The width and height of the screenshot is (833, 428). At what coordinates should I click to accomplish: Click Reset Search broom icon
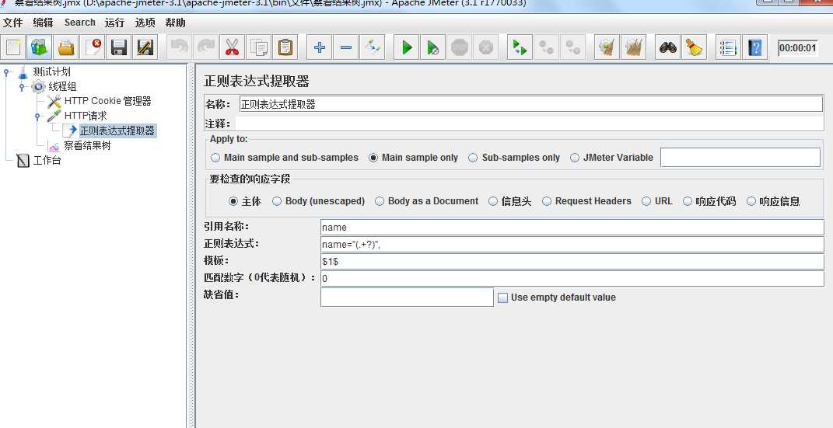694,47
